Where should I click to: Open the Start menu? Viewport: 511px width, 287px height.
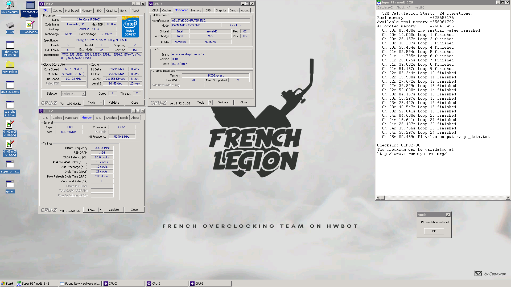tap(7, 284)
